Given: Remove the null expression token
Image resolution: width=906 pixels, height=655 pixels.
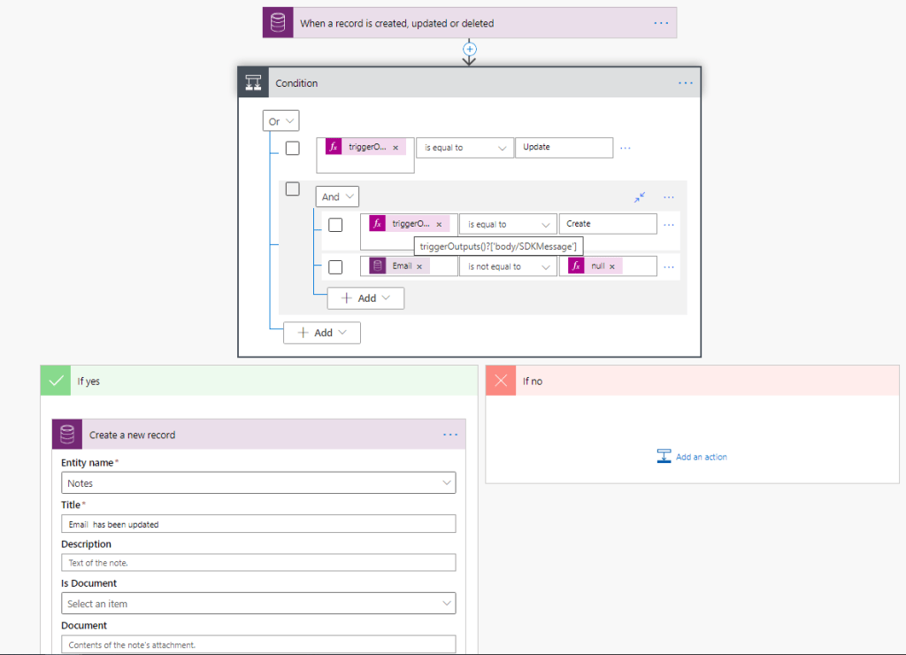Looking at the screenshot, I should click(612, 266).
